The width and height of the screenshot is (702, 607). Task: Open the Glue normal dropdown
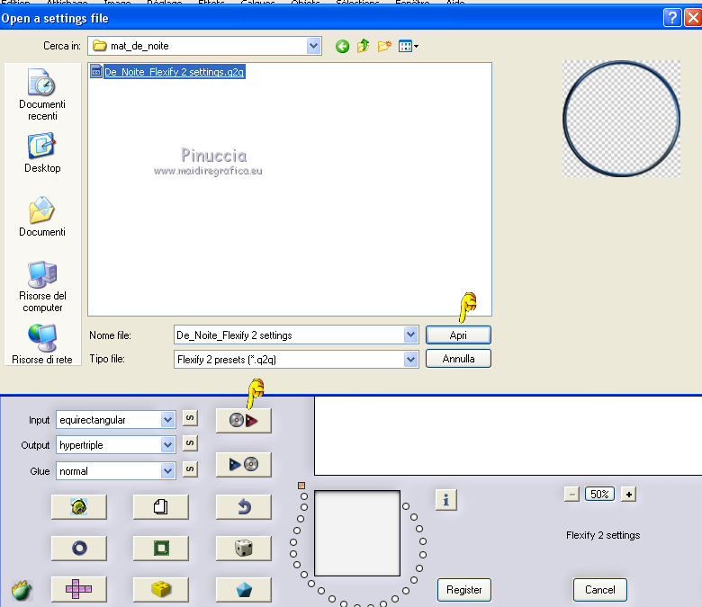click(115, 470)
